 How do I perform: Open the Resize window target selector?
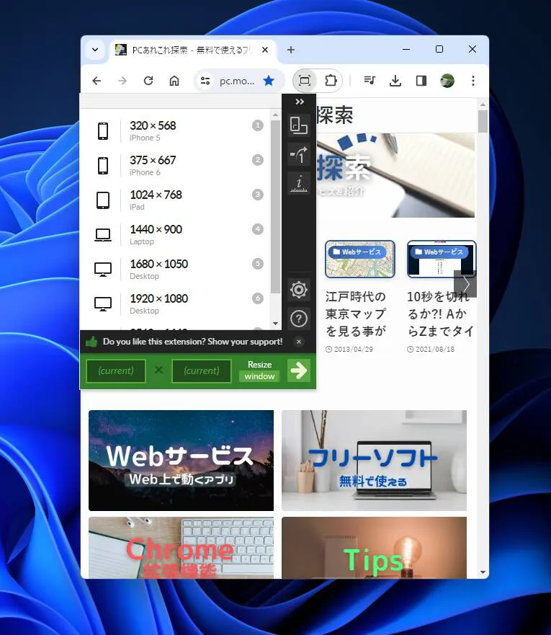tap(259, 371)
